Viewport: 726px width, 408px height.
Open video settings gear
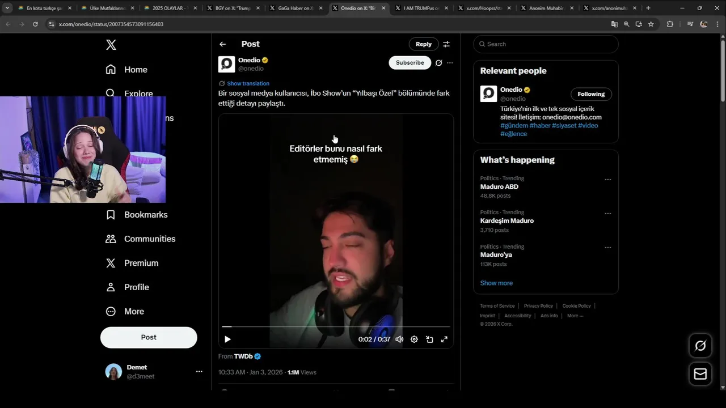(414, 339)
